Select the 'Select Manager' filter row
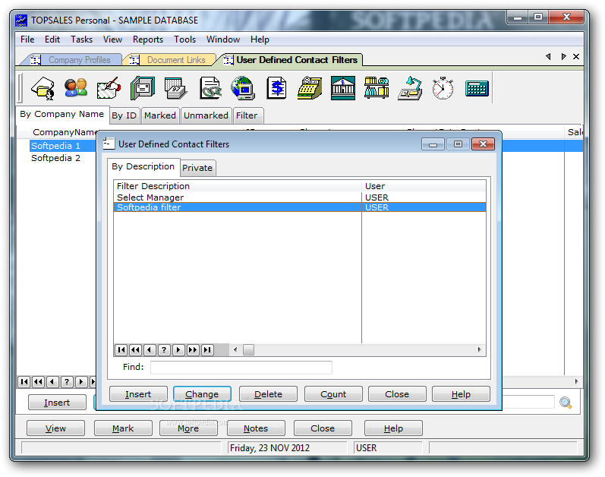The width and height of the screenshot is (605, 477). 299,197
